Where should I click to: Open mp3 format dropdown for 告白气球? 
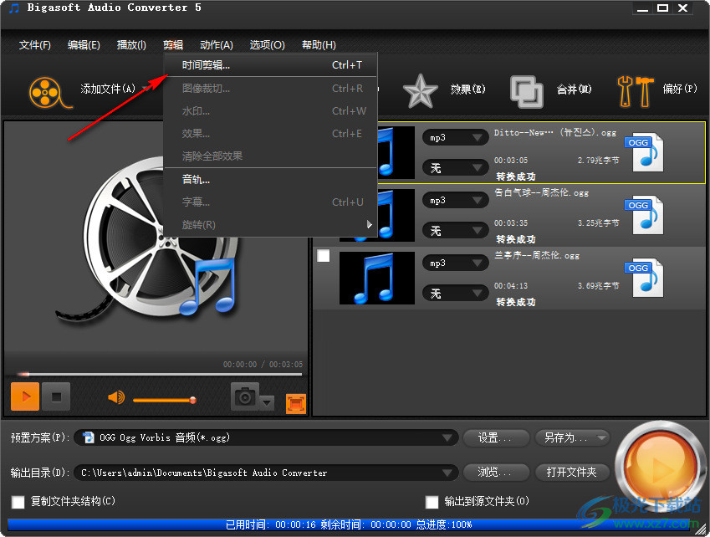coord(455,200)
